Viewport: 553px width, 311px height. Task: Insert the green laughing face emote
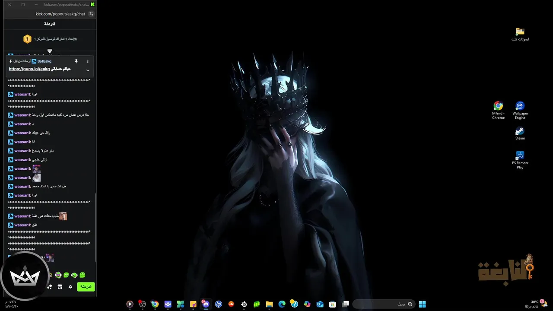pos(66,275)
